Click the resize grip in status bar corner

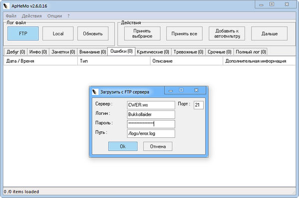[294, 193]
